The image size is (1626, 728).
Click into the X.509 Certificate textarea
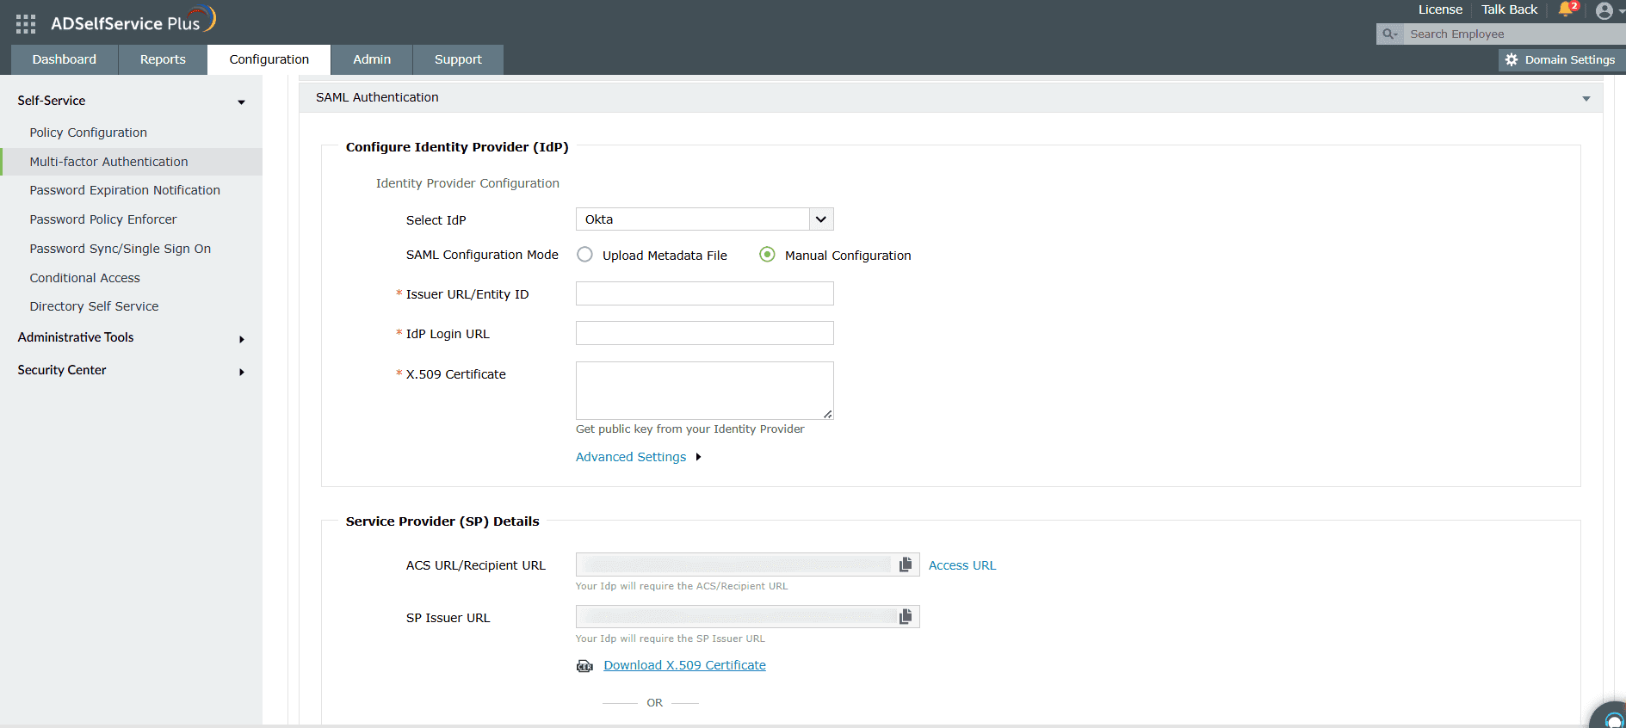[x=705, y=391]
